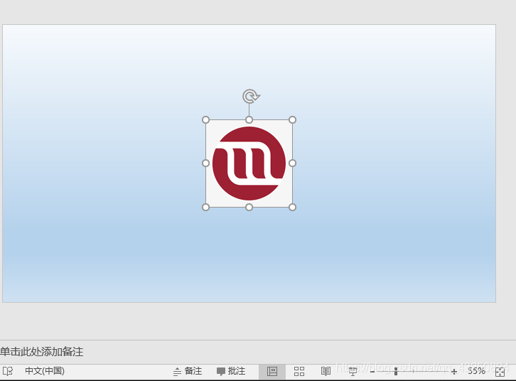Screen dimensions: 516x381
Task: Click the left-middle resize handle of image
Action: (x=205, y=163)
